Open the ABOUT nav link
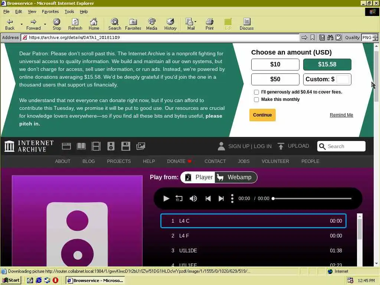Image resolution: width=380 pixels, height=285 pixels. coord(62,161)
